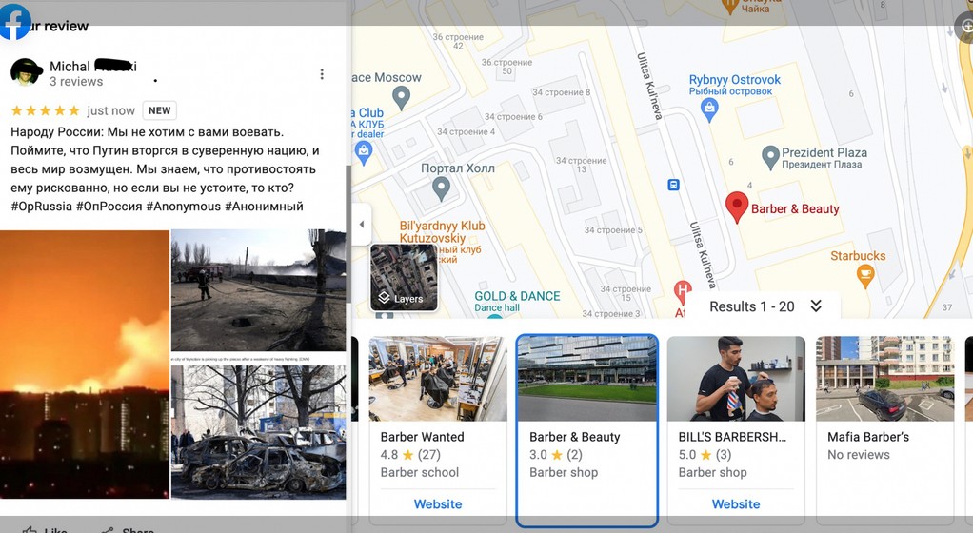Click the Портал Холл map pin
The width and height of the screenshot is (973, 533).
coord(441,188)
